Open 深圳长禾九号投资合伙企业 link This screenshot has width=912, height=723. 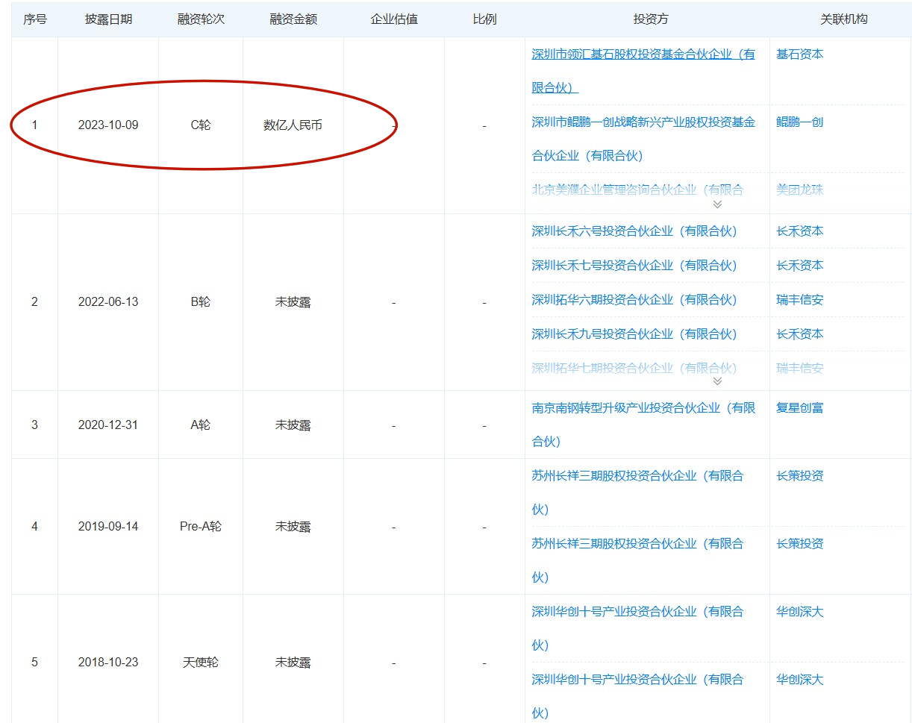pos(634,334)
